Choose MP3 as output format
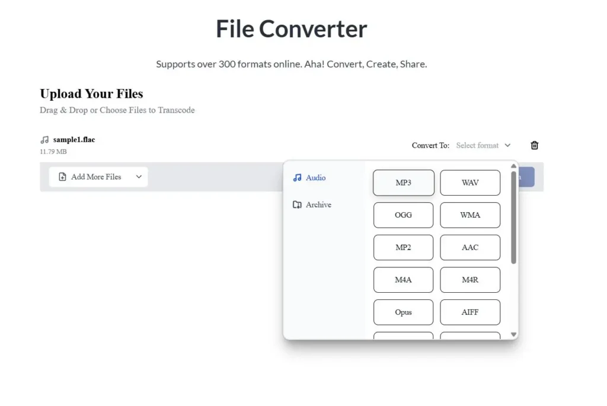Viewport: 607px width, 406px height. pos(403,183)
